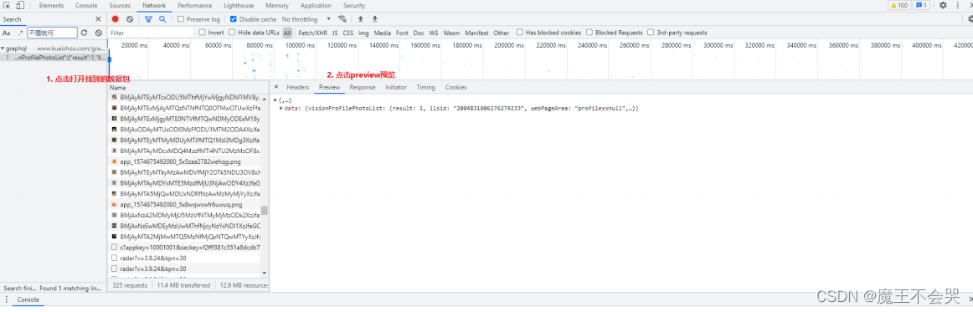Viewport: 973px width, 312px height.
Task: Check the 3rd-party requests box
Action: (x=651, y=33)
